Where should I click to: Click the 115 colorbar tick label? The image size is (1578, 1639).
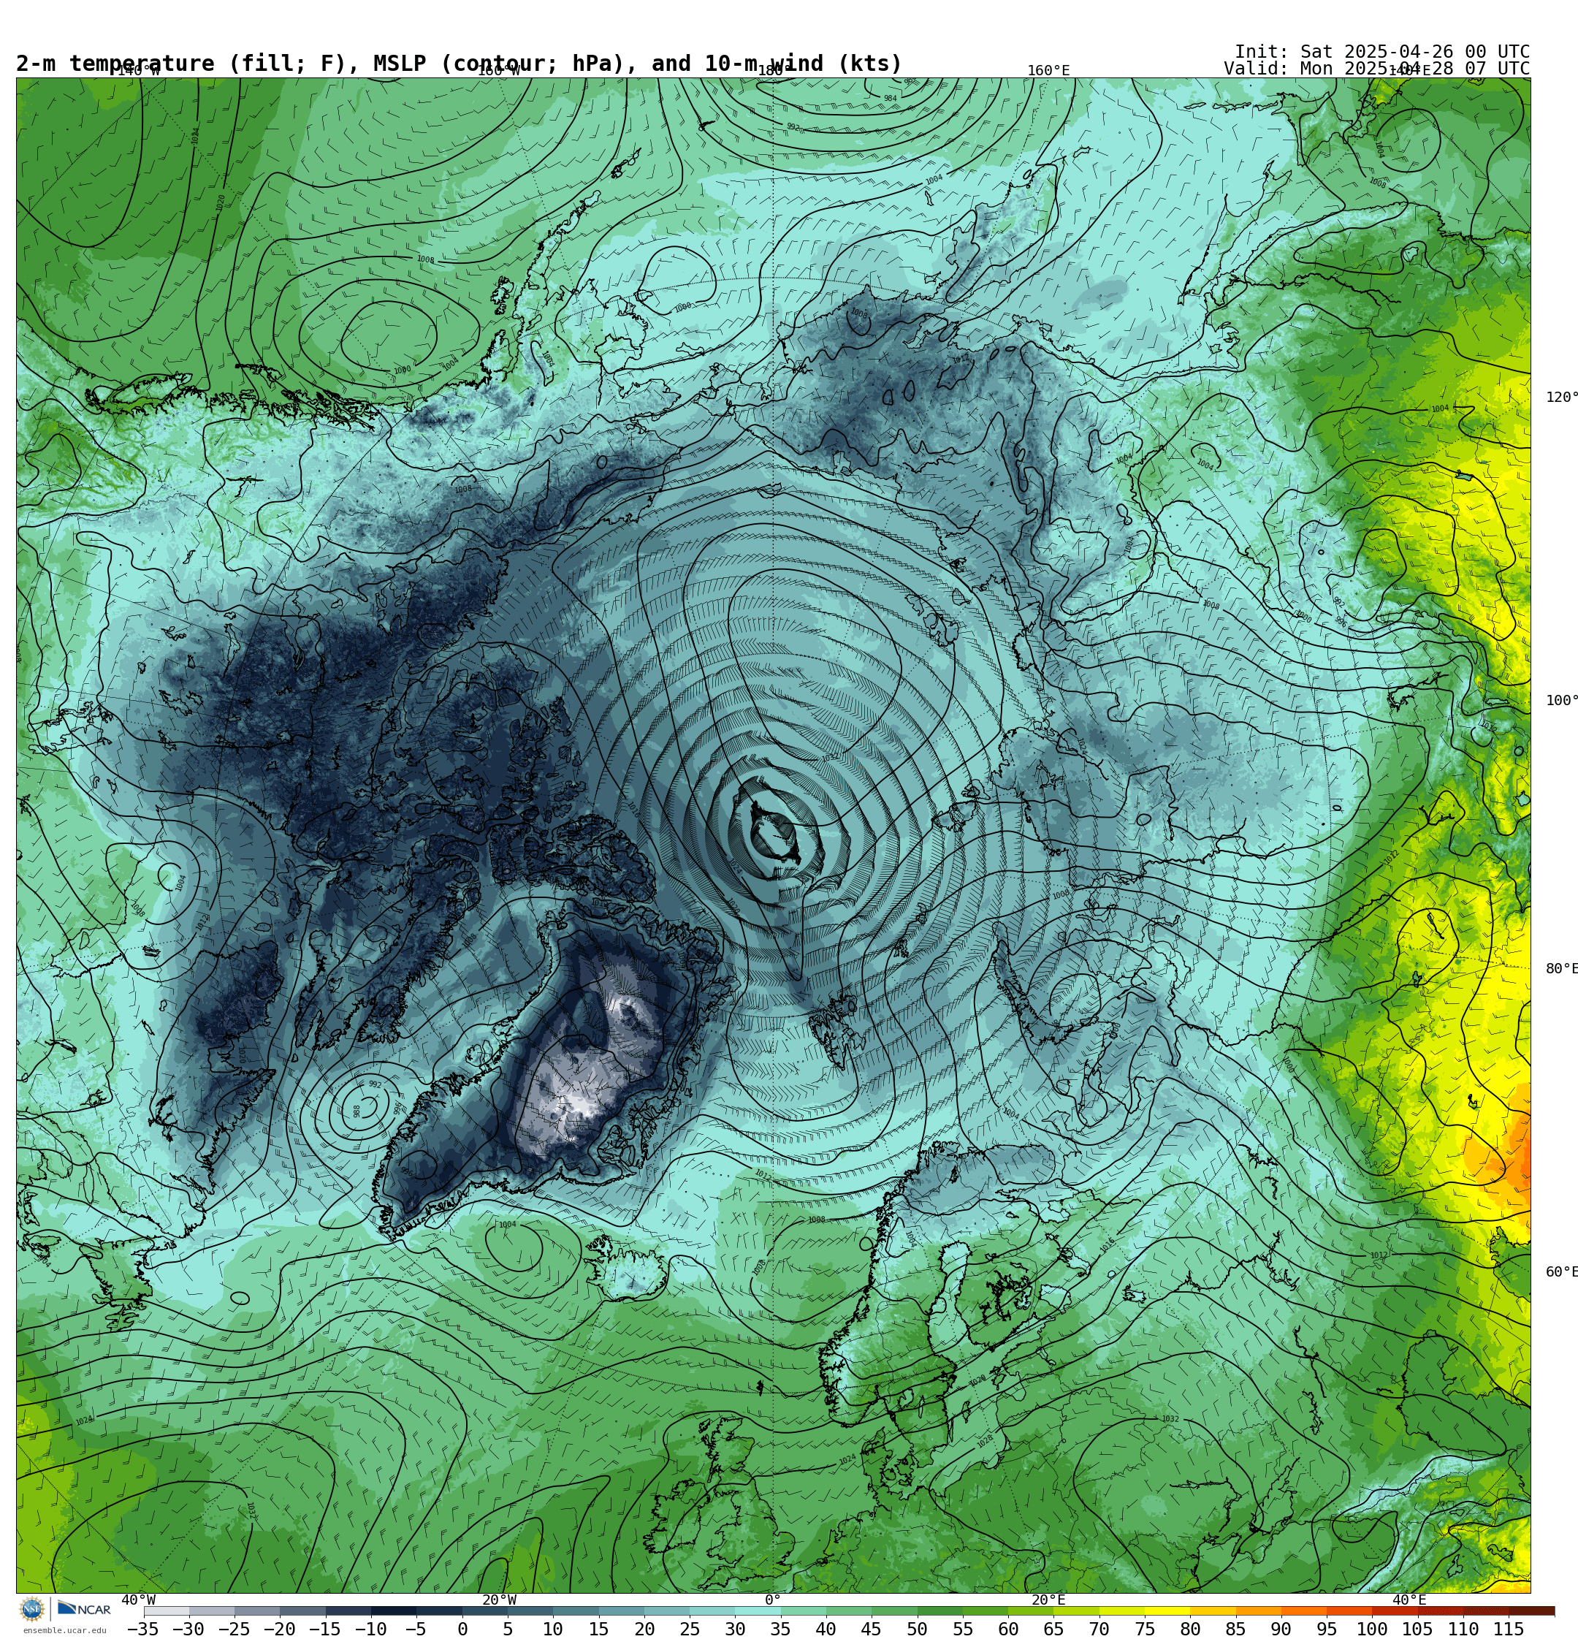click(1508, 1629)
